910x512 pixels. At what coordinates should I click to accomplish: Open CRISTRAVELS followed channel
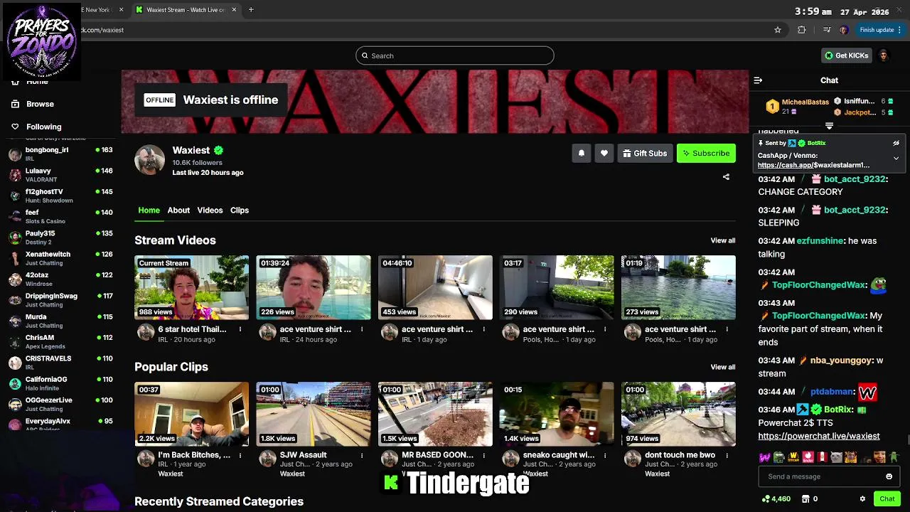[60, 363]
